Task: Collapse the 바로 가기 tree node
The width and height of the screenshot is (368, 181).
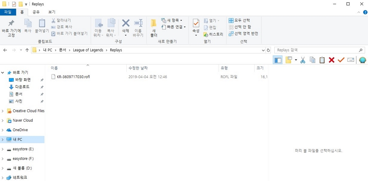Action: coord(2,73)
